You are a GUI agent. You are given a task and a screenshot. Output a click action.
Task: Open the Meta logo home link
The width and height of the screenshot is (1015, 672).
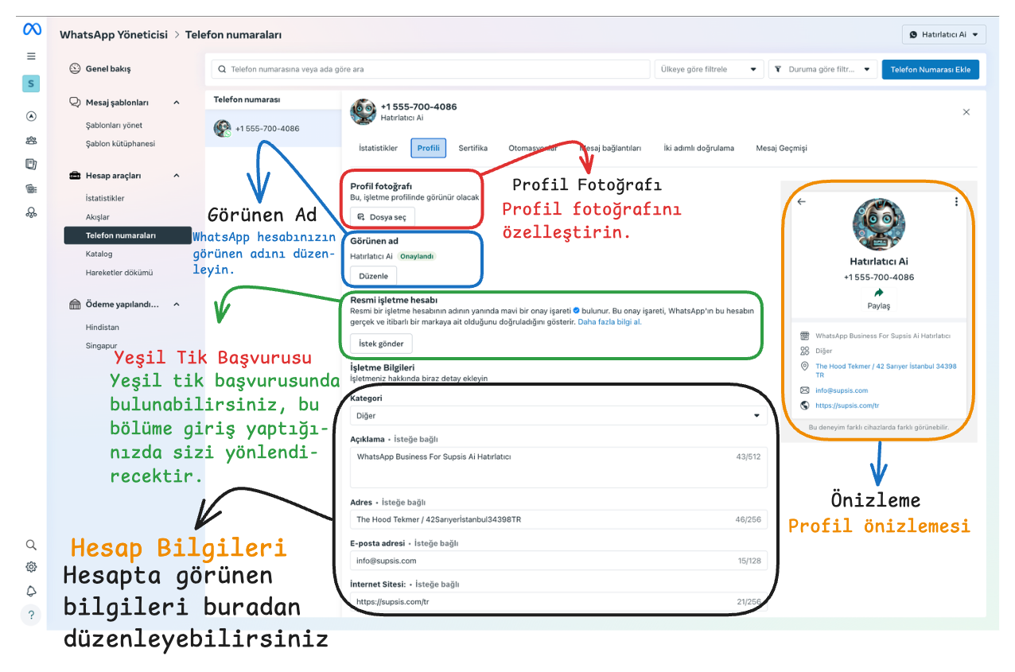(x=31, y=29)
